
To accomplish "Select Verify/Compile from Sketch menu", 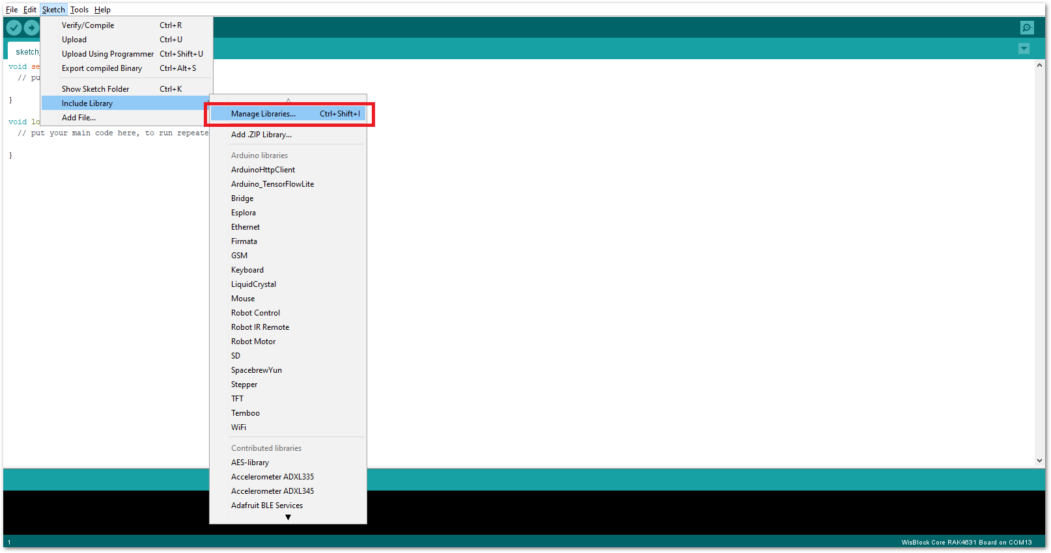I will click(126, 25).
